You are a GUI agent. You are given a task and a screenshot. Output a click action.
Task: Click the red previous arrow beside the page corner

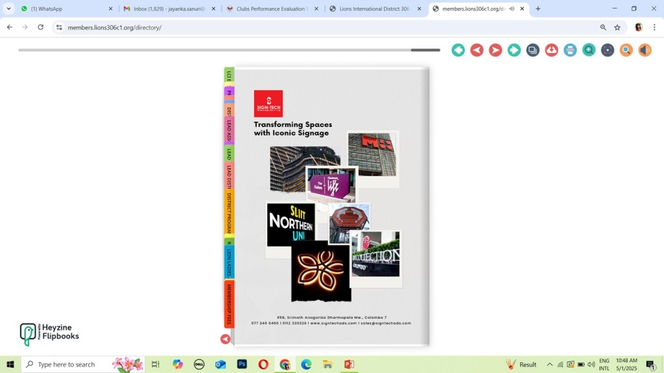(225, 339)
